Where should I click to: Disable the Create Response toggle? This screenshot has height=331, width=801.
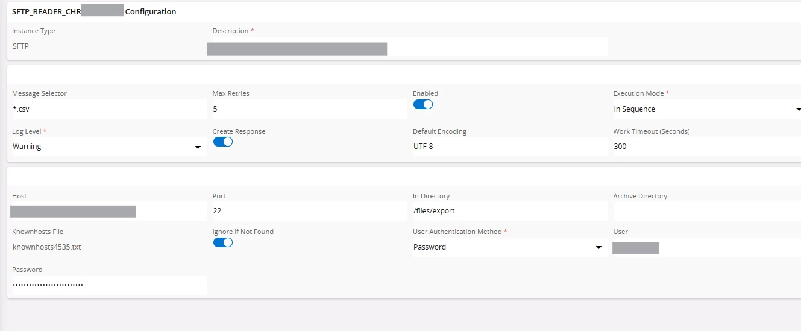[x=223, y=142]
